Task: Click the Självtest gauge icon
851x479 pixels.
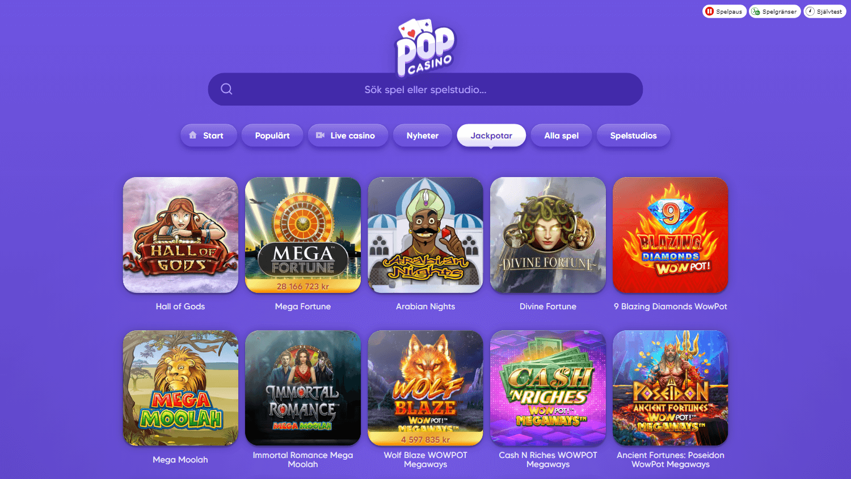Action: (x=810, y=11)
